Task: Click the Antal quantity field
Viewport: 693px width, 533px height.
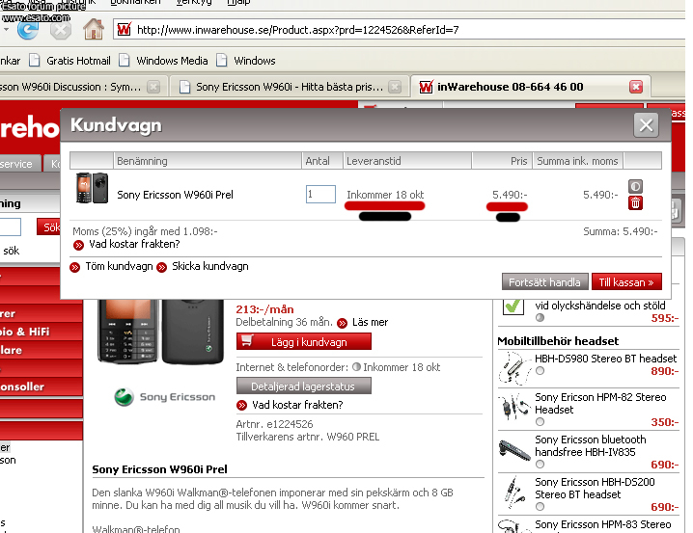Action: tap(320, 194)
